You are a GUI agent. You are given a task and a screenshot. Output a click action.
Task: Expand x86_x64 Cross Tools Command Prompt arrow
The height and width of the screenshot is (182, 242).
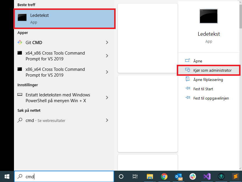click(x=107, y=72)
